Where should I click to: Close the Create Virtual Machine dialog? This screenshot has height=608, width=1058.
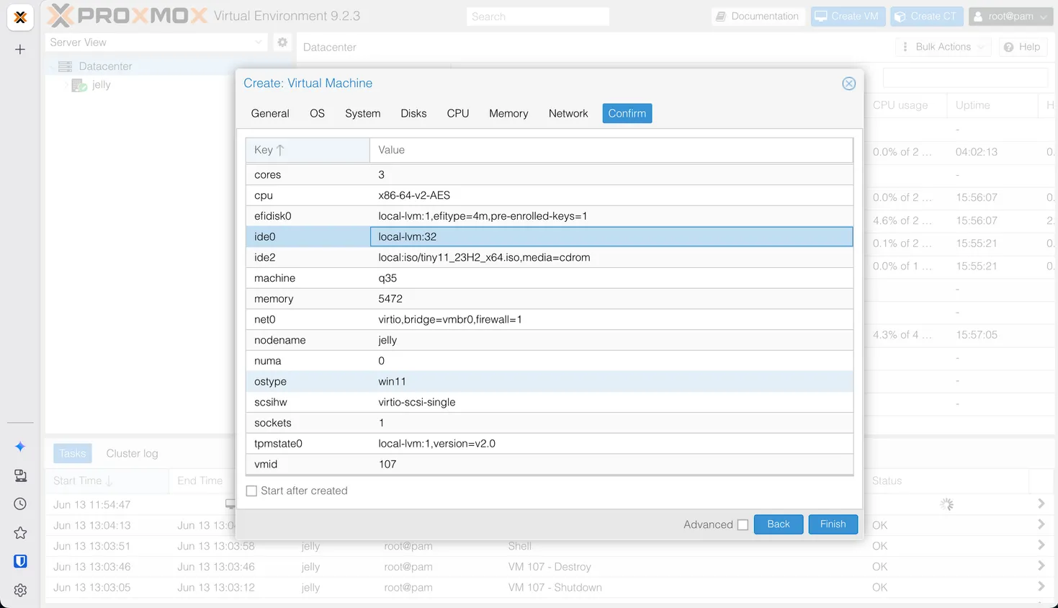click(848, 84)
